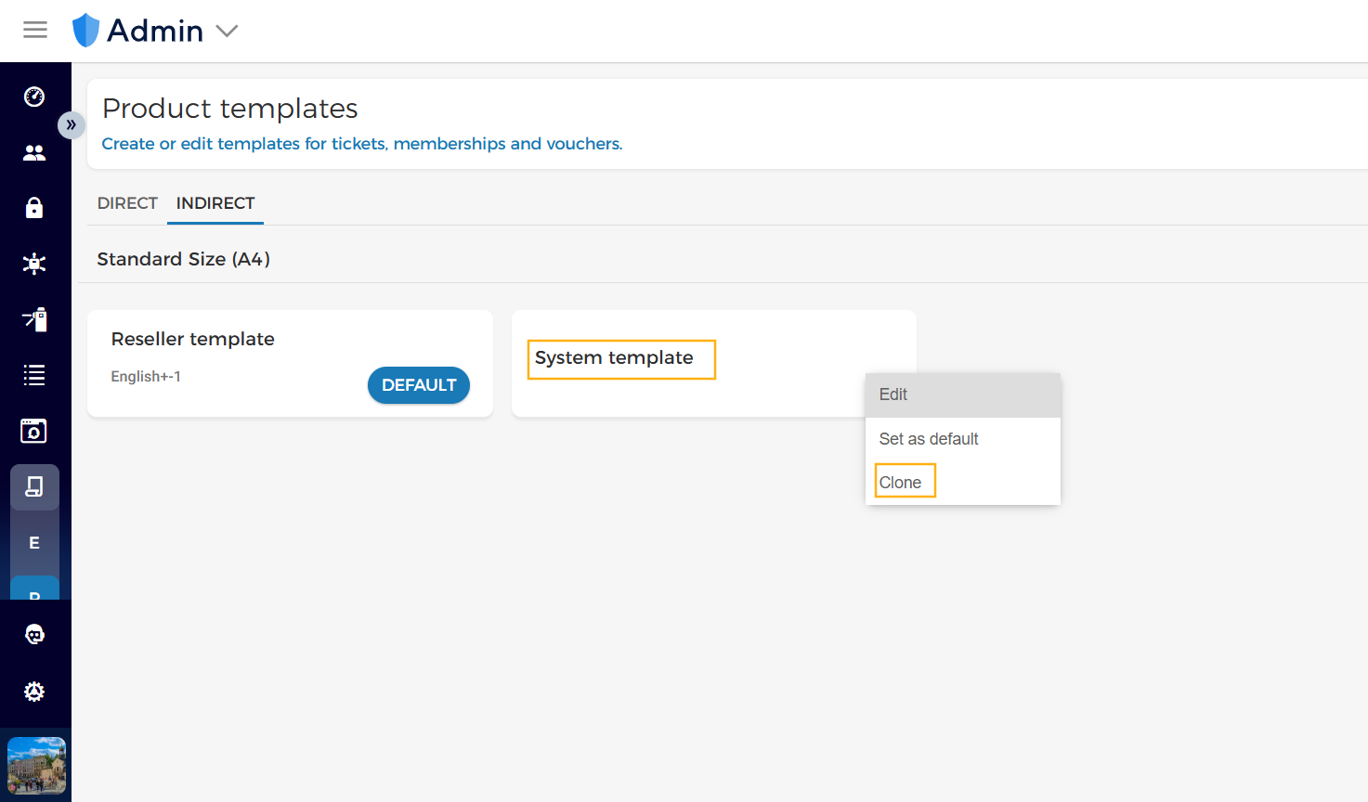Select the list icon in sidebar
Viewport: 1368px width, 802px height.
tap(34, 375)
